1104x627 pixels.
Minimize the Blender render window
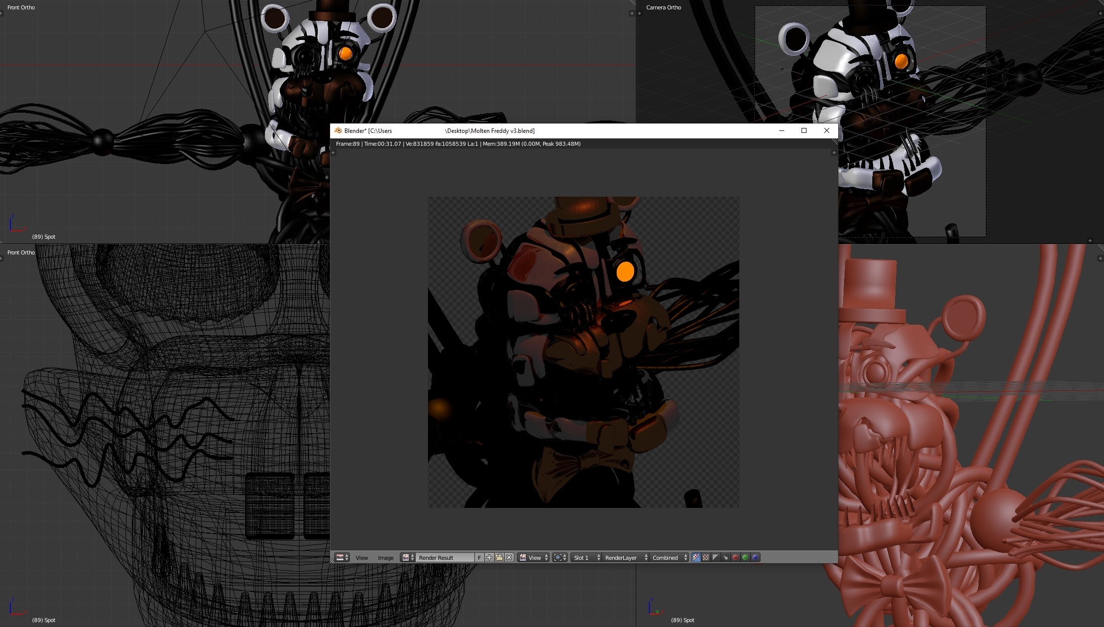782,130
